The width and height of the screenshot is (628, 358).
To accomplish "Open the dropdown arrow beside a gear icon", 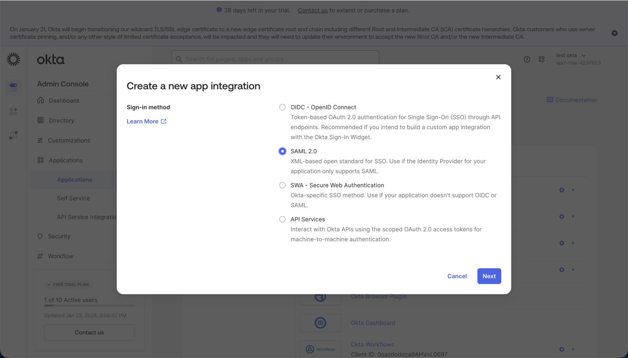I will [x=574, y=190].
